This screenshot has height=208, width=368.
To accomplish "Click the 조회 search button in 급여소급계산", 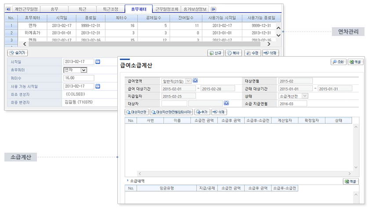I will (339, 62).
